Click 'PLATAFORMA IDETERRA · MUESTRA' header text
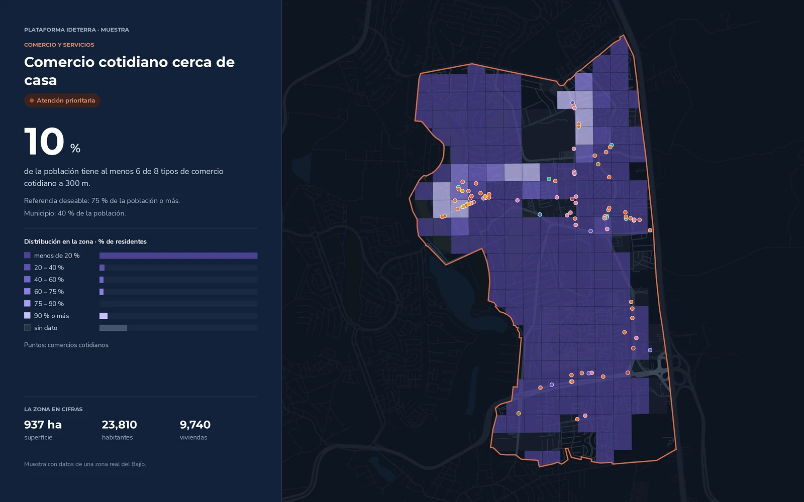Image resolution: width=804 pixels, height=502 pixels. (x=76, y=30)
